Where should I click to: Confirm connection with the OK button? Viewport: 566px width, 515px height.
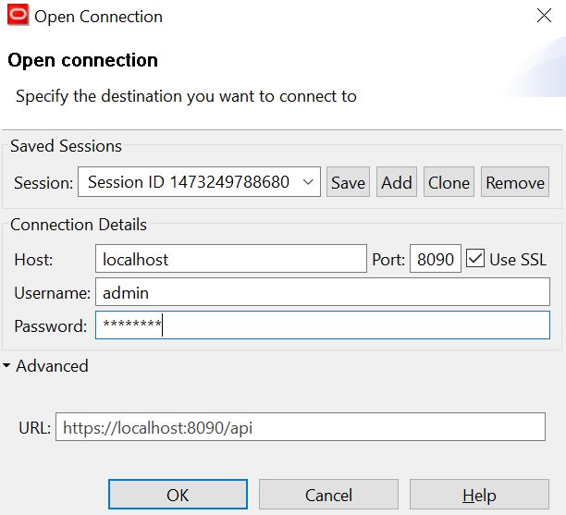tap(178, 495)
